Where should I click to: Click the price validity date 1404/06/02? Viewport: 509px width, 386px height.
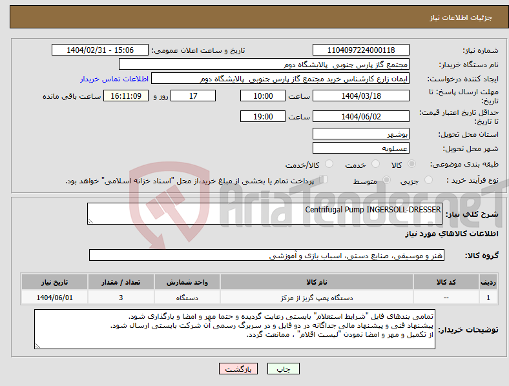click(x=360, y=116)
